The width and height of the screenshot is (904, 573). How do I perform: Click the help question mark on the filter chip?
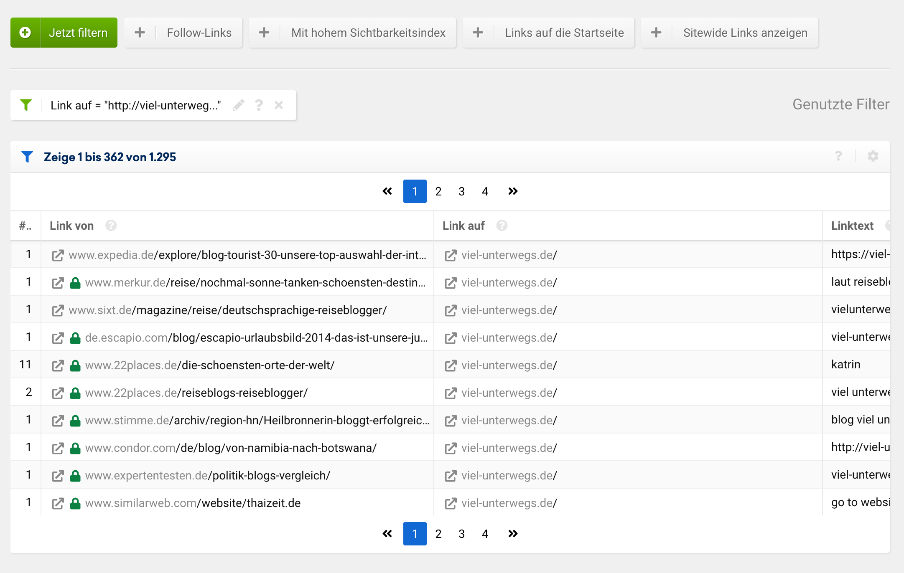[259, 105]
